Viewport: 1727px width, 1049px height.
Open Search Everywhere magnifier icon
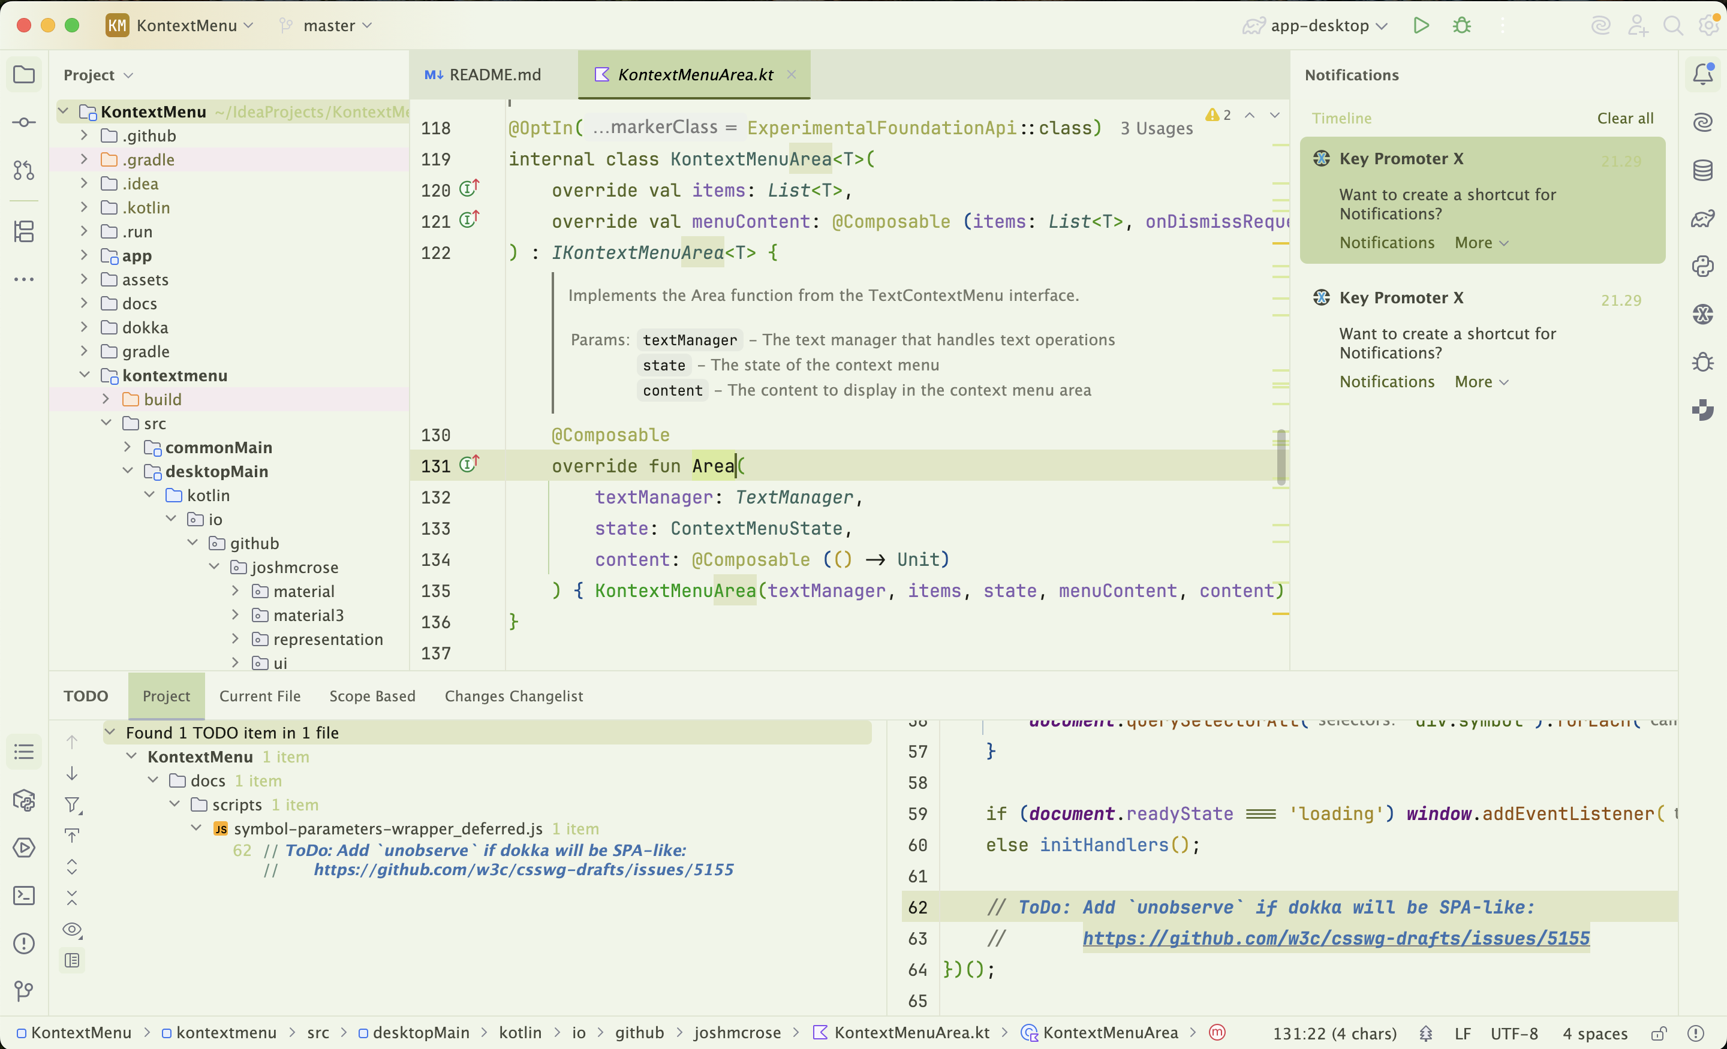pos(1673,26)
